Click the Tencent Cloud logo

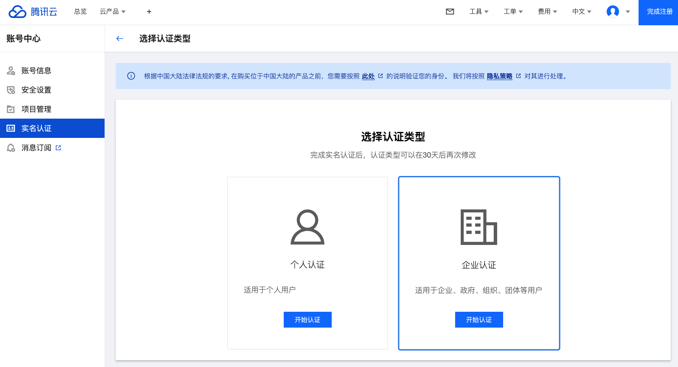click(33, 12)
